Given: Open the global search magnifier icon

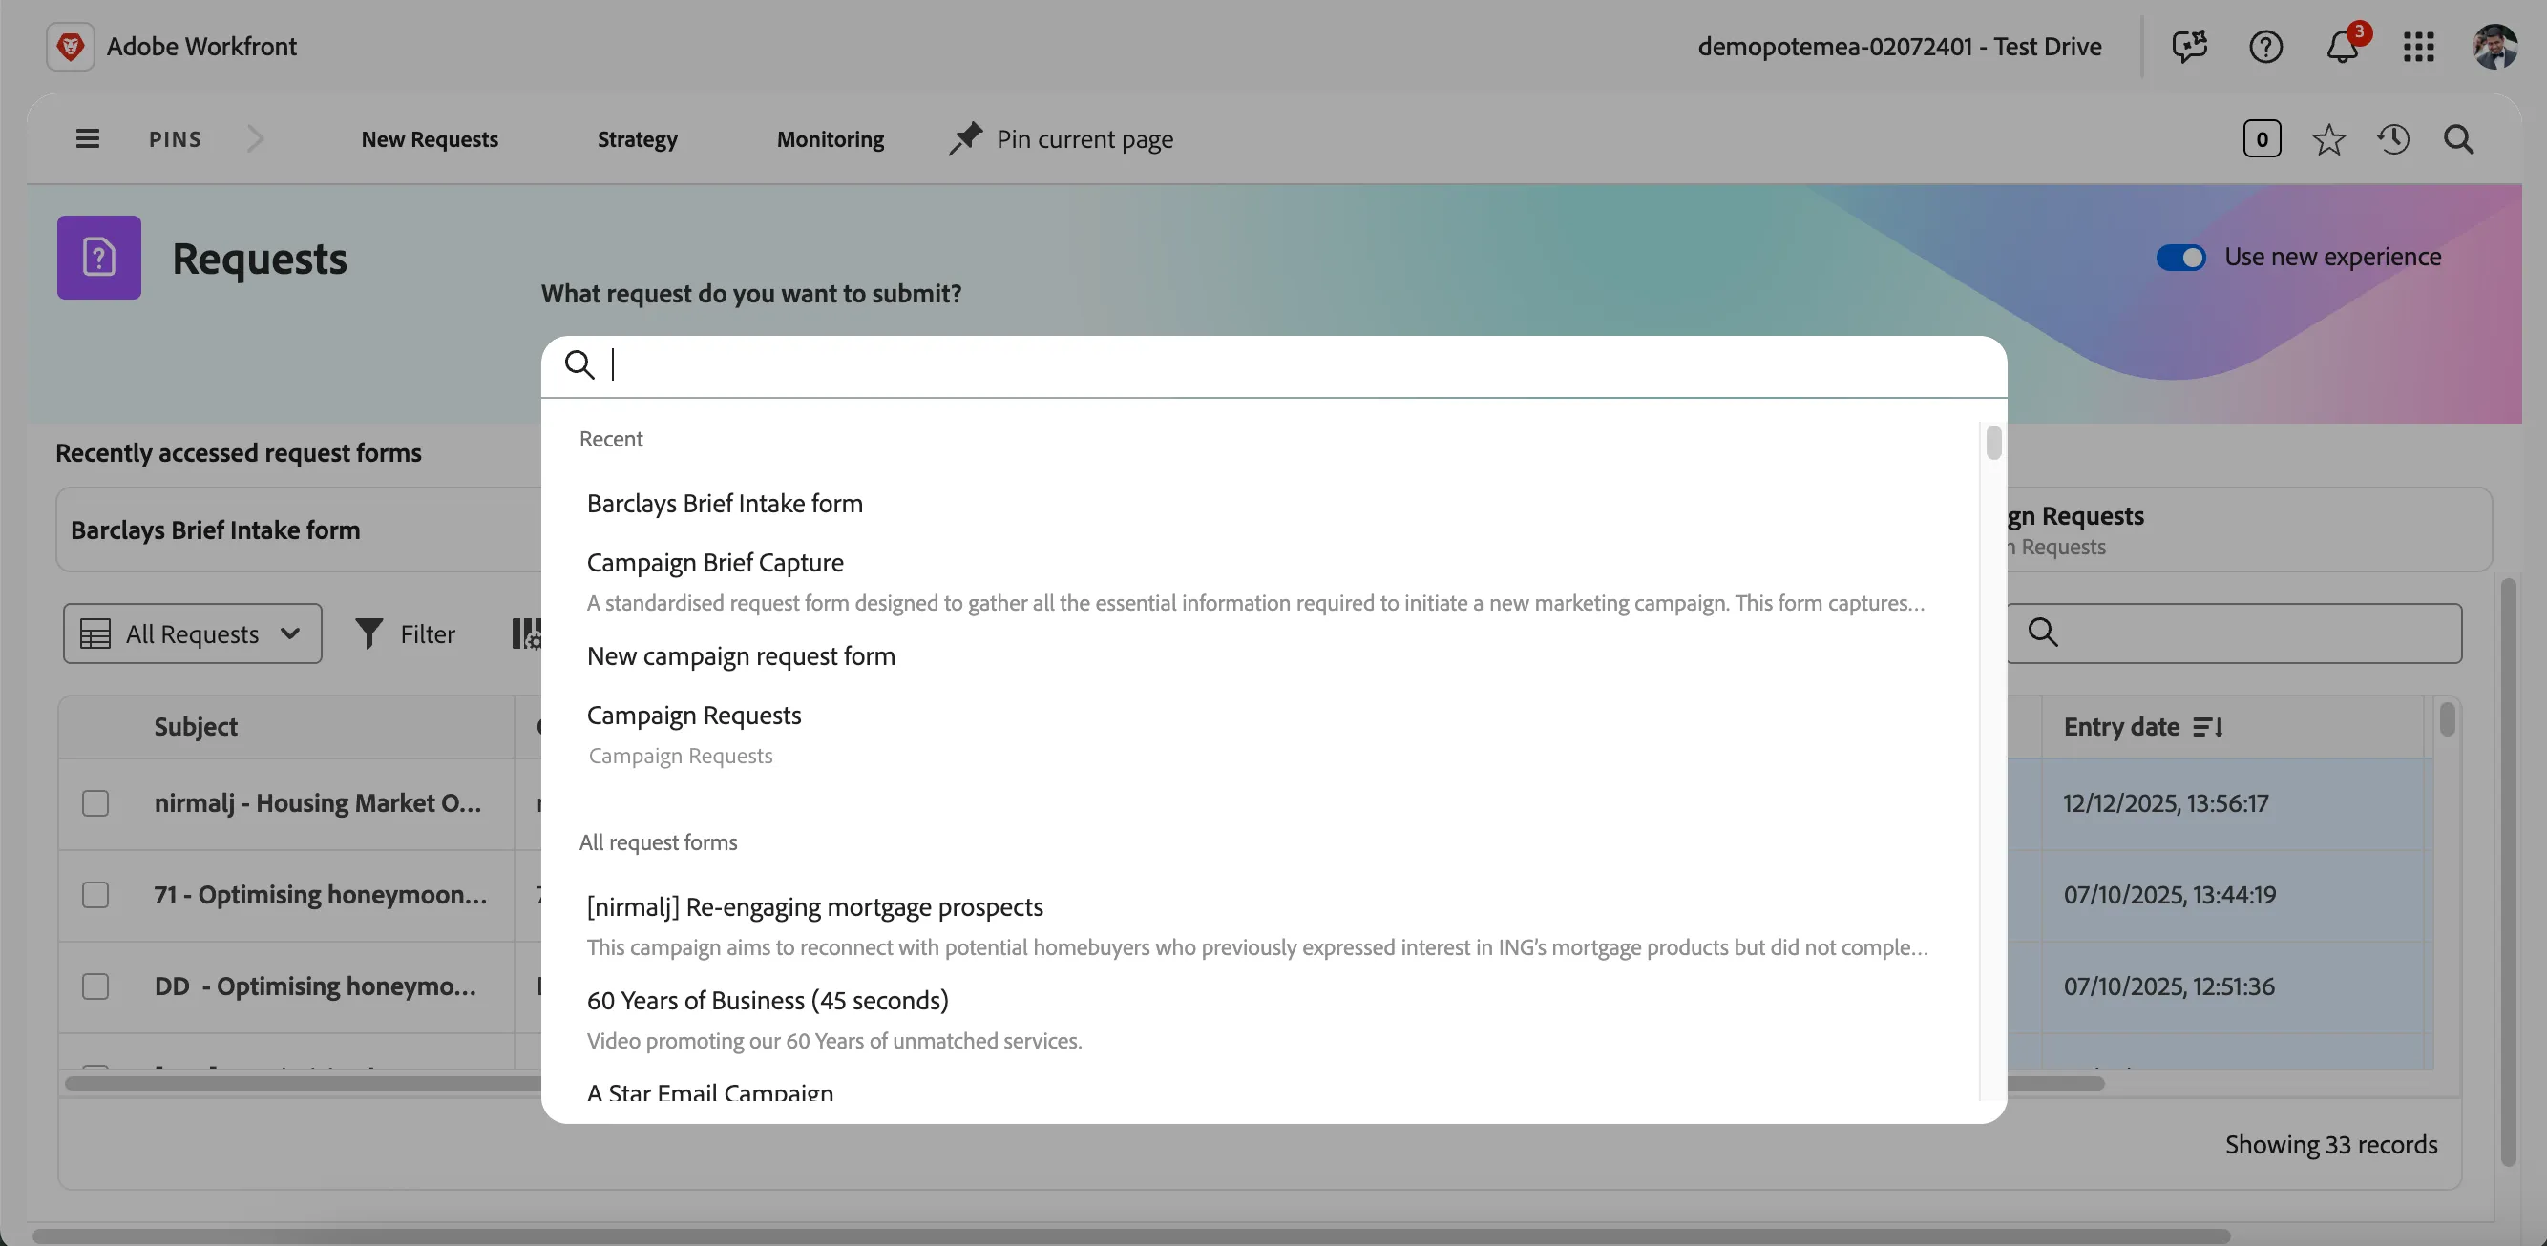Looking at the screenshot, I should (2458, 139).
